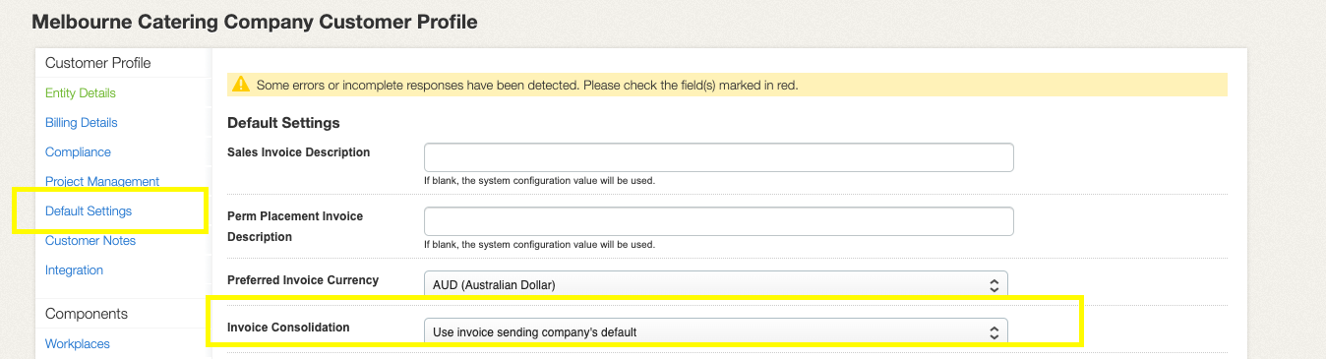Image resolution: width=1326 pixels, height=359 pixels.
Task: Open the Compliance page
Action: click(78, 151)
